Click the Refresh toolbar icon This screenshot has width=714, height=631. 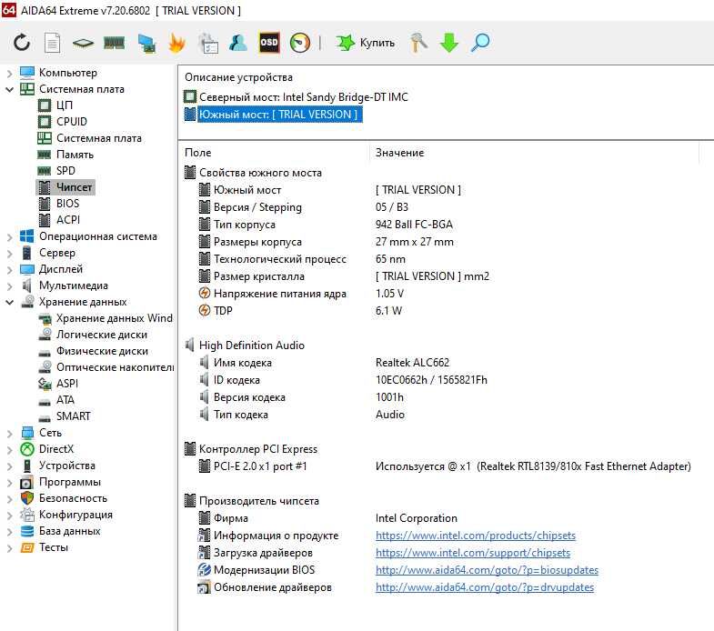pyautogui.click(x=22, y=43)
